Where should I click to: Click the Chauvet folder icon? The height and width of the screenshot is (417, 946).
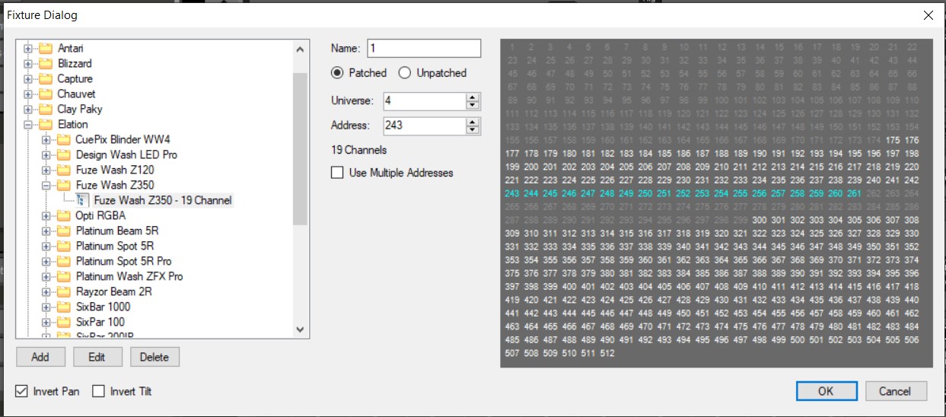tap(46, 94)
